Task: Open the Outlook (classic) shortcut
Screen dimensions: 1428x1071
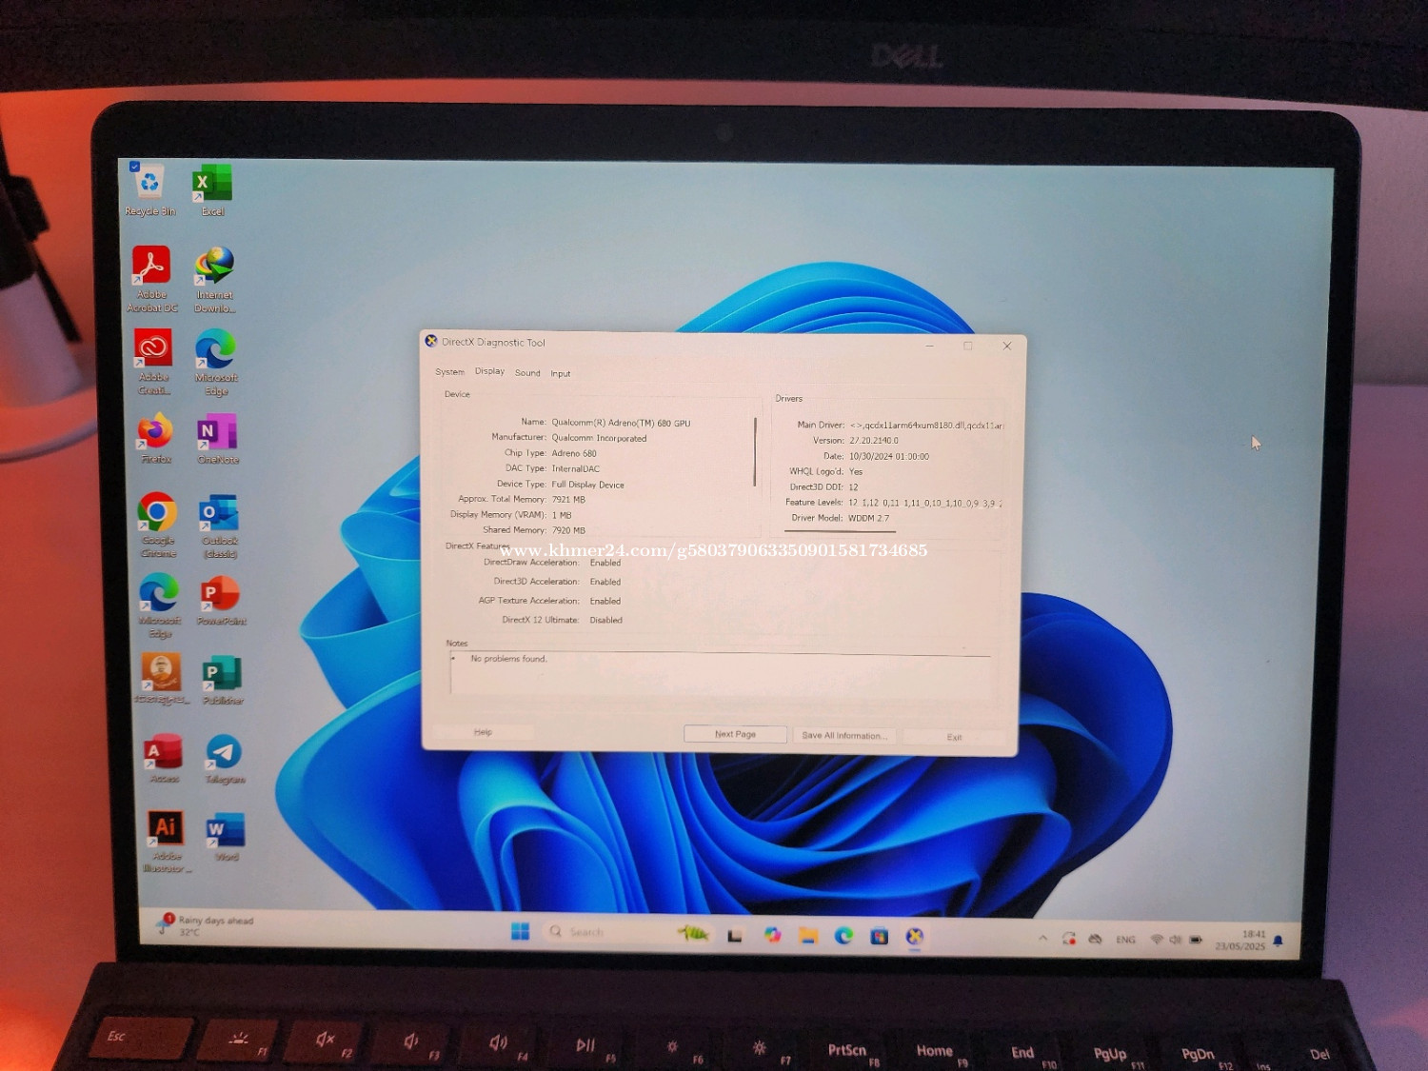Action: point(220,526)
